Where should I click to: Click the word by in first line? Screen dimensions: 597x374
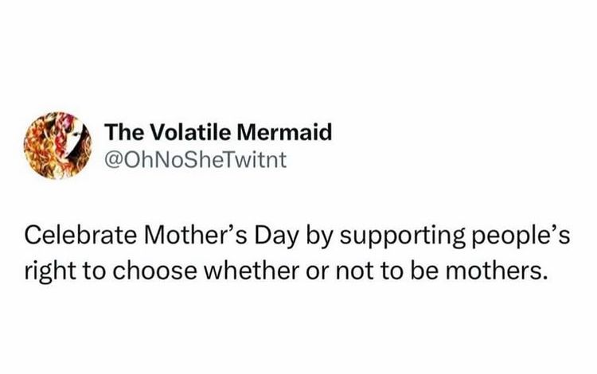pos(318,237)
